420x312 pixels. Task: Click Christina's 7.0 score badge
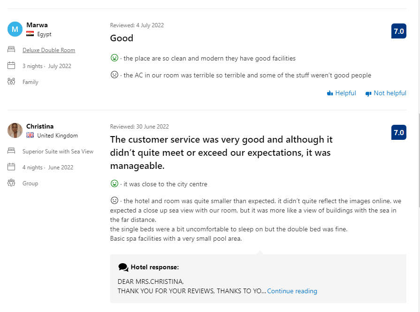click(x=399, y=132)
